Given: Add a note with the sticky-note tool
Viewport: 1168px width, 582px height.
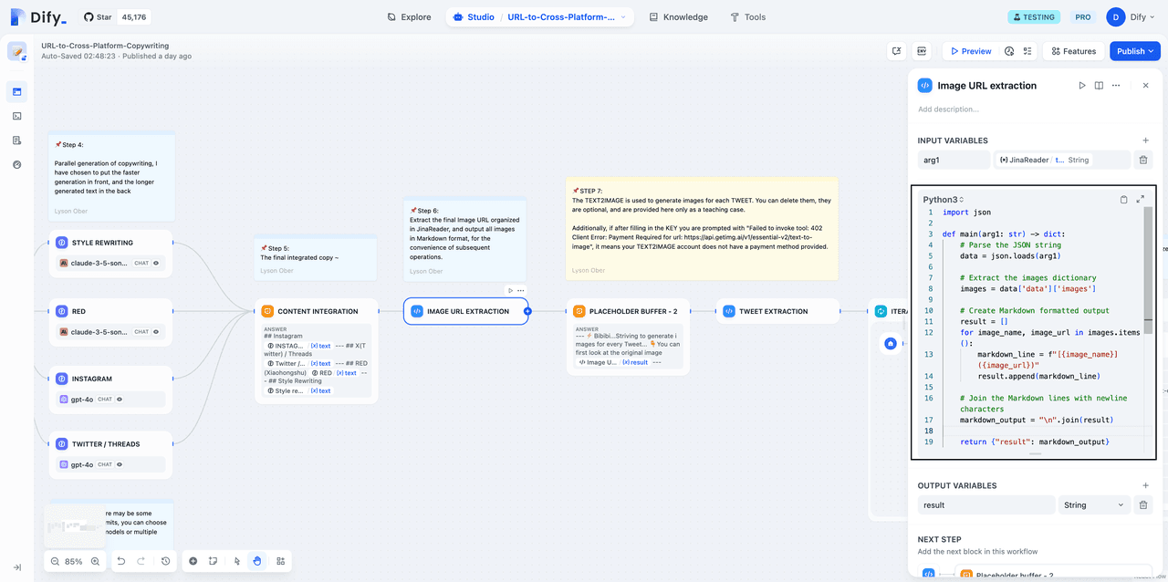Looking at the screenshot, I should click(213, 562).
